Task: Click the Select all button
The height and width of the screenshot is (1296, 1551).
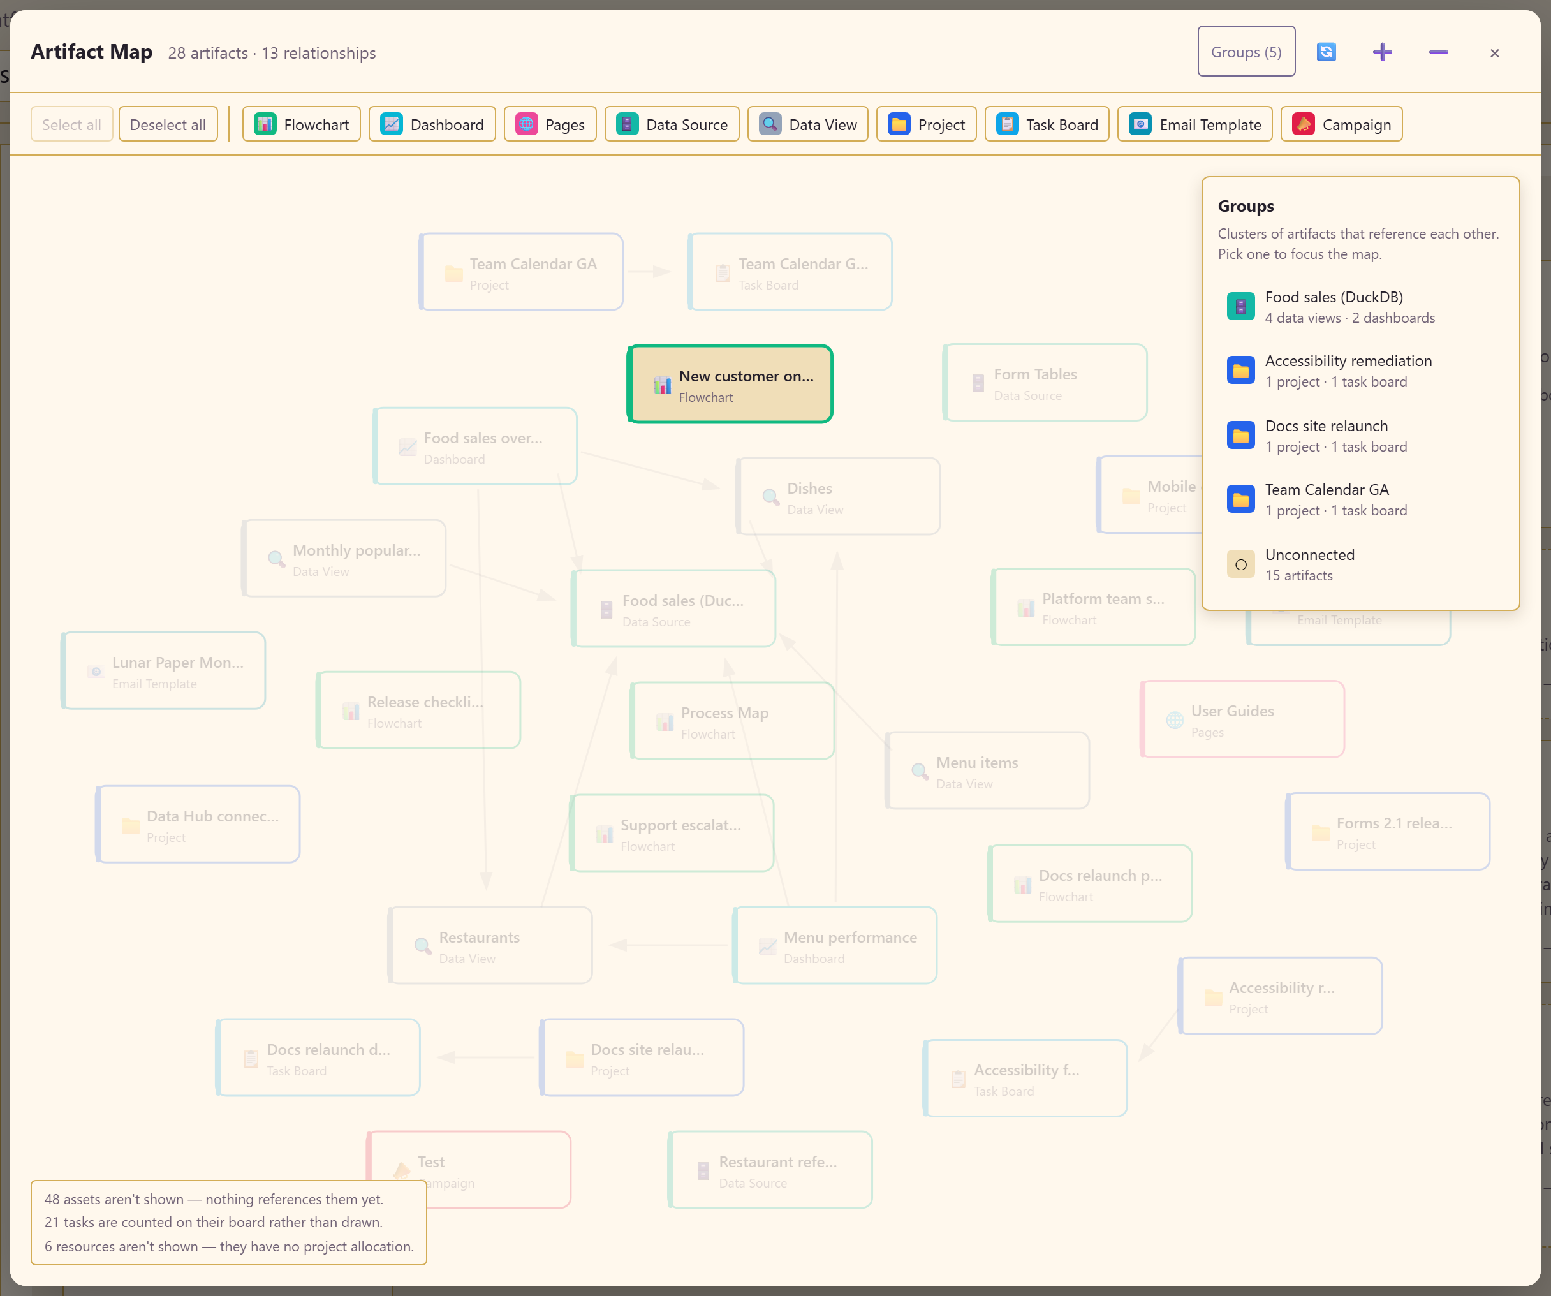Action: 71,124
